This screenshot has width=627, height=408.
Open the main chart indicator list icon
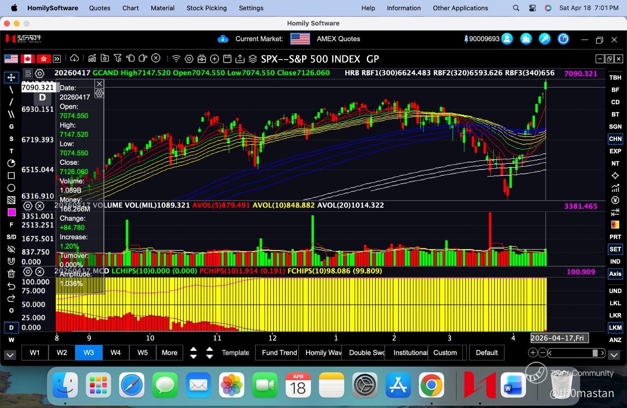click(28, 73)
